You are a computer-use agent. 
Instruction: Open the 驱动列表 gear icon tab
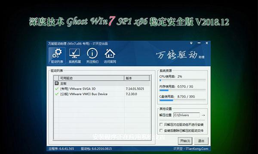pyautogui.click(x=57, y=56)
